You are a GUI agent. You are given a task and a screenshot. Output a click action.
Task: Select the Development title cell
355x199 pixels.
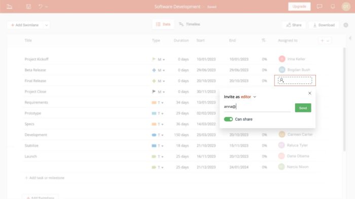coord(36,135)
